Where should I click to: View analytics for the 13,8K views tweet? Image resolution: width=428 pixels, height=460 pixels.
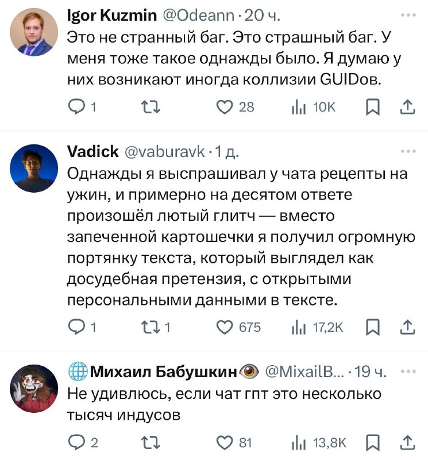click(x=299, y=443)
